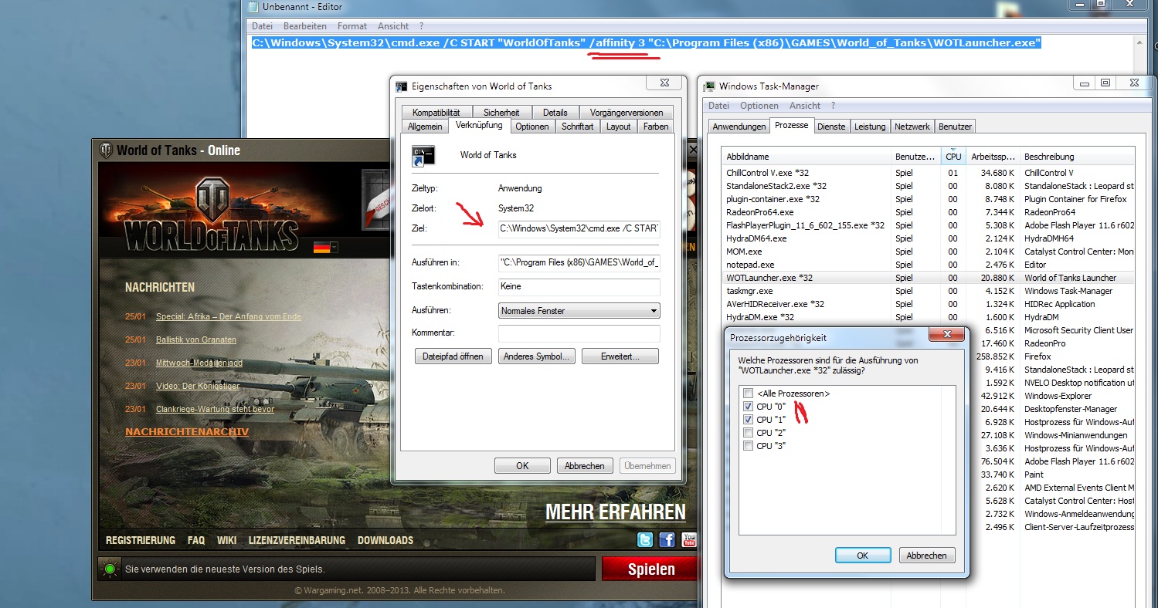Open the Format menu in the Editor
Image resolution: width=1158 pixels, height=608 pixels.
tap(352, 26)
